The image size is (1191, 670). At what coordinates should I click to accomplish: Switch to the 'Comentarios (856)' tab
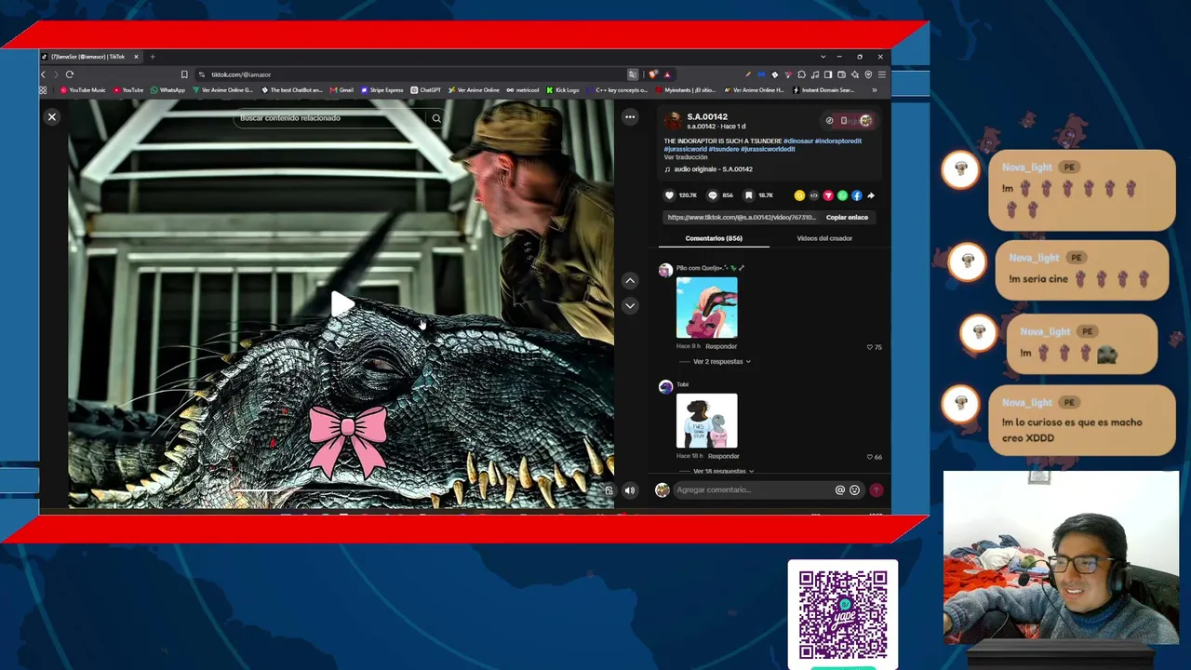tap(714, 238)
